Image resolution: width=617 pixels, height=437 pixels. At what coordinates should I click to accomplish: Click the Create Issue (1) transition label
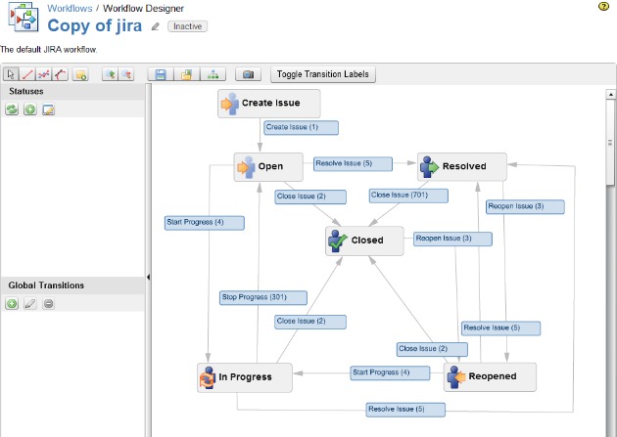(x=301, y=128)
